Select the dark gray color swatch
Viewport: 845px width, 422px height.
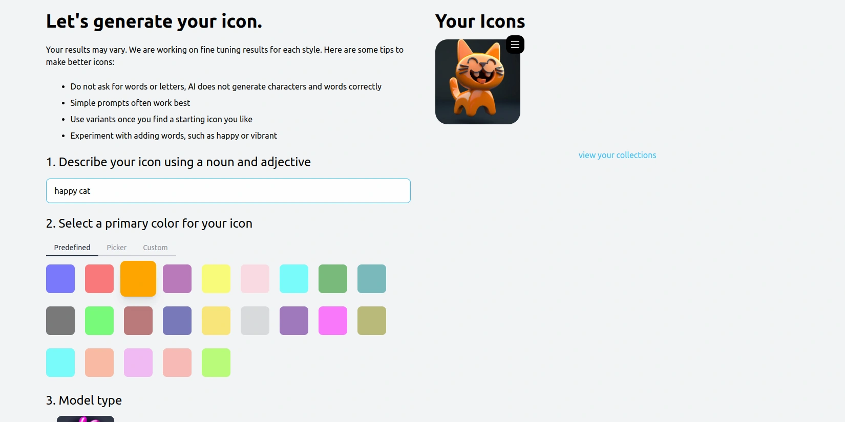tap(60, 321)
